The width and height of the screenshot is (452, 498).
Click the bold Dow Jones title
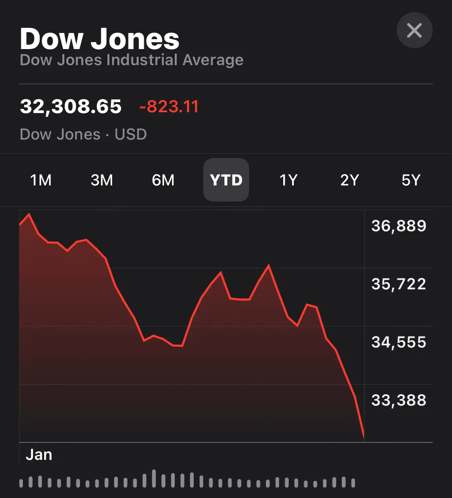pyautogui.click(x=100, y=39)
